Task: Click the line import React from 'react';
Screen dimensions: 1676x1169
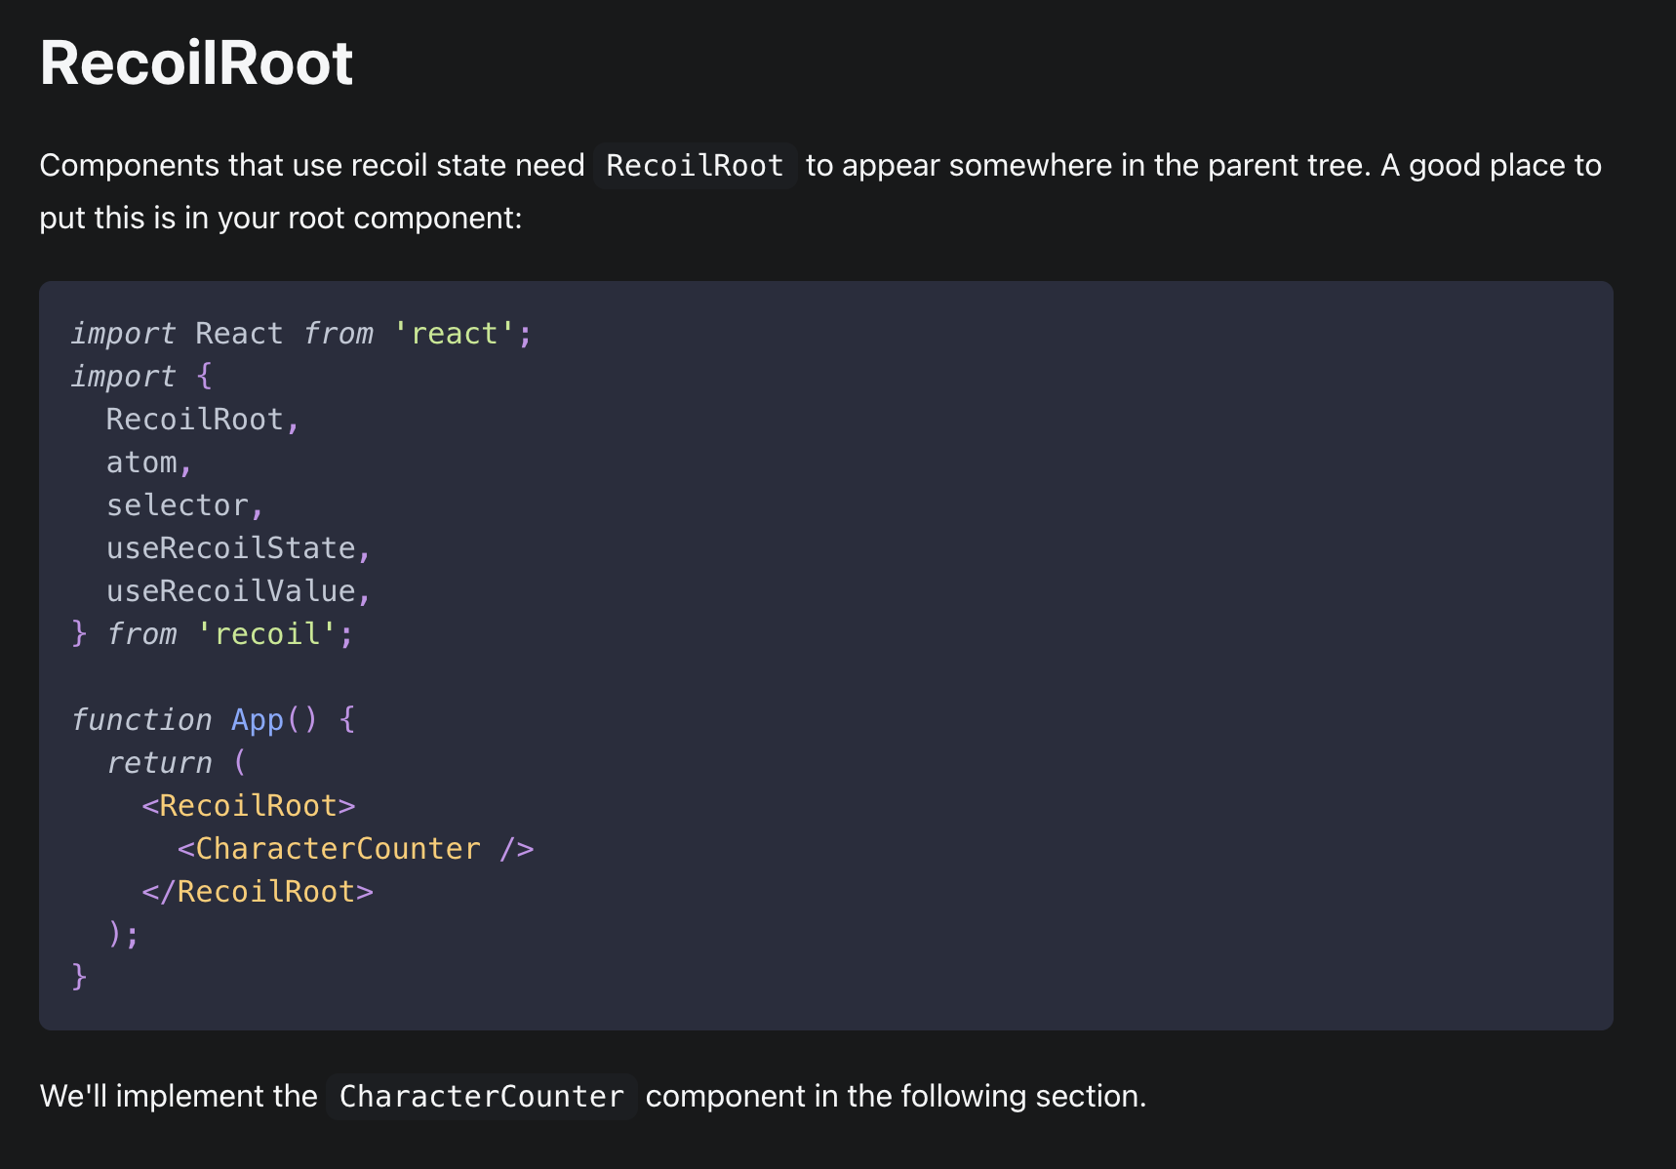Action: pyautogui.click(x=301, y=334)
